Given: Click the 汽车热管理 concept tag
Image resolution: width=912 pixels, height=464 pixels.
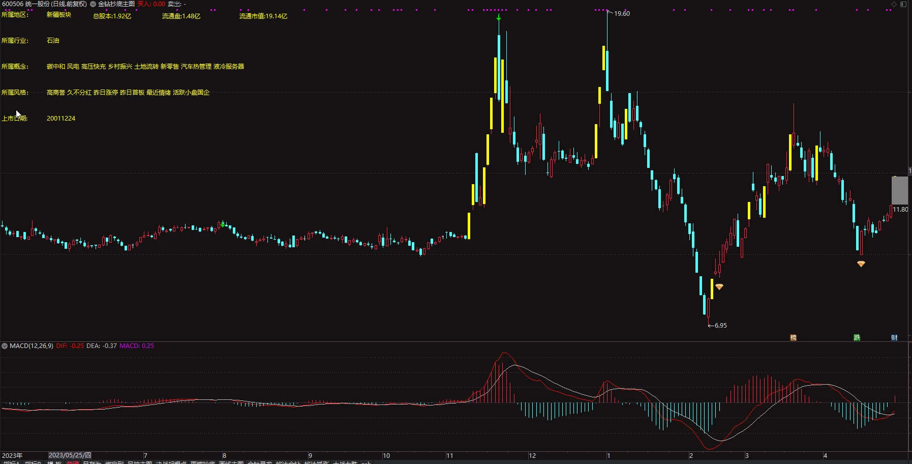Looking at the screenshot, I should coord(196,67).
